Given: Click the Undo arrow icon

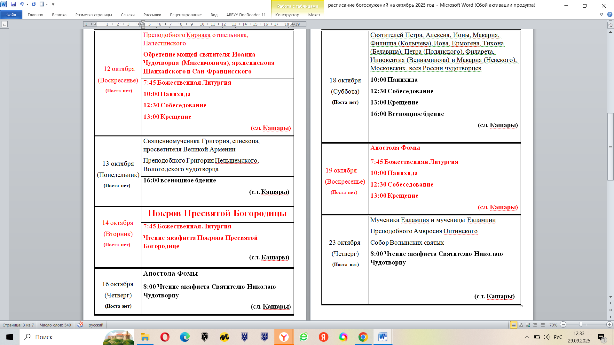Looking at the screenshot, I should coord(21,4).
